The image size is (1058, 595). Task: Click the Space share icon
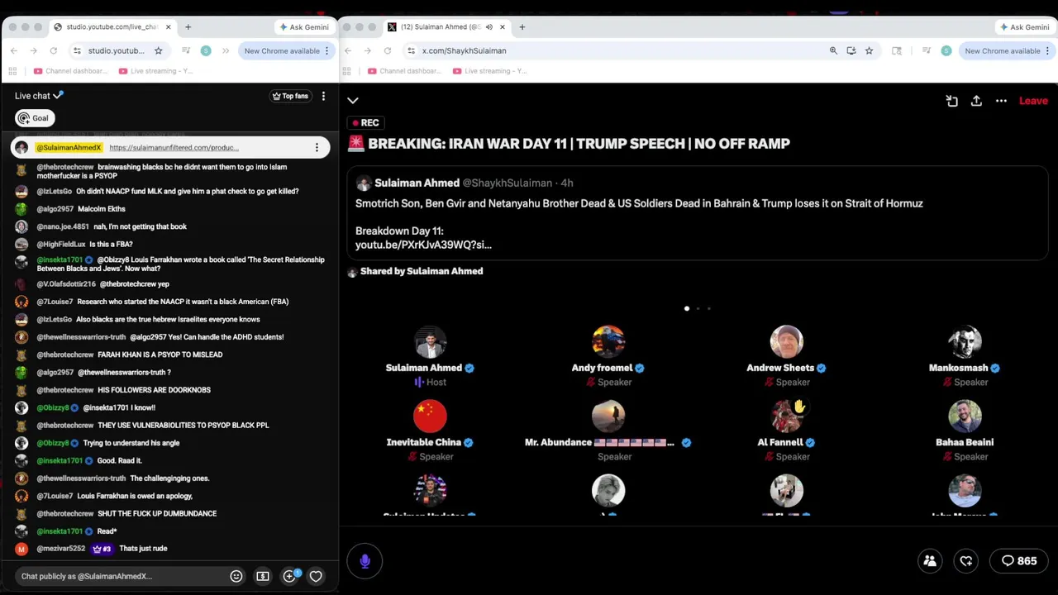976,101
